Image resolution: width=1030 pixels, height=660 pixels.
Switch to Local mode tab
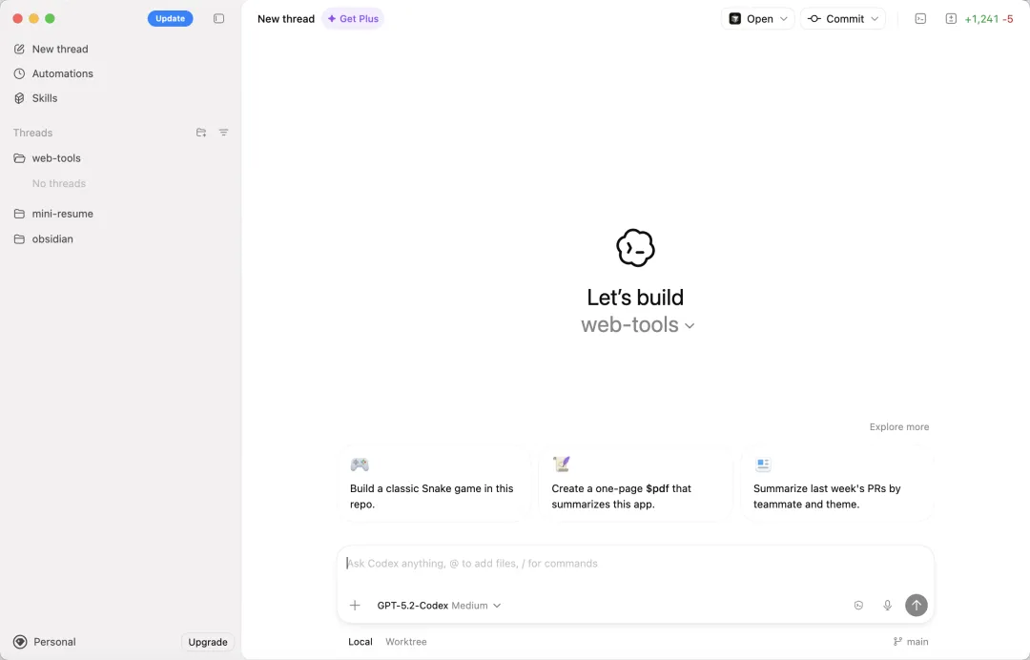[x=360, y=642]
